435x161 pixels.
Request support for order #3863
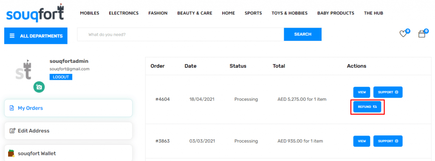click(388, 141)
